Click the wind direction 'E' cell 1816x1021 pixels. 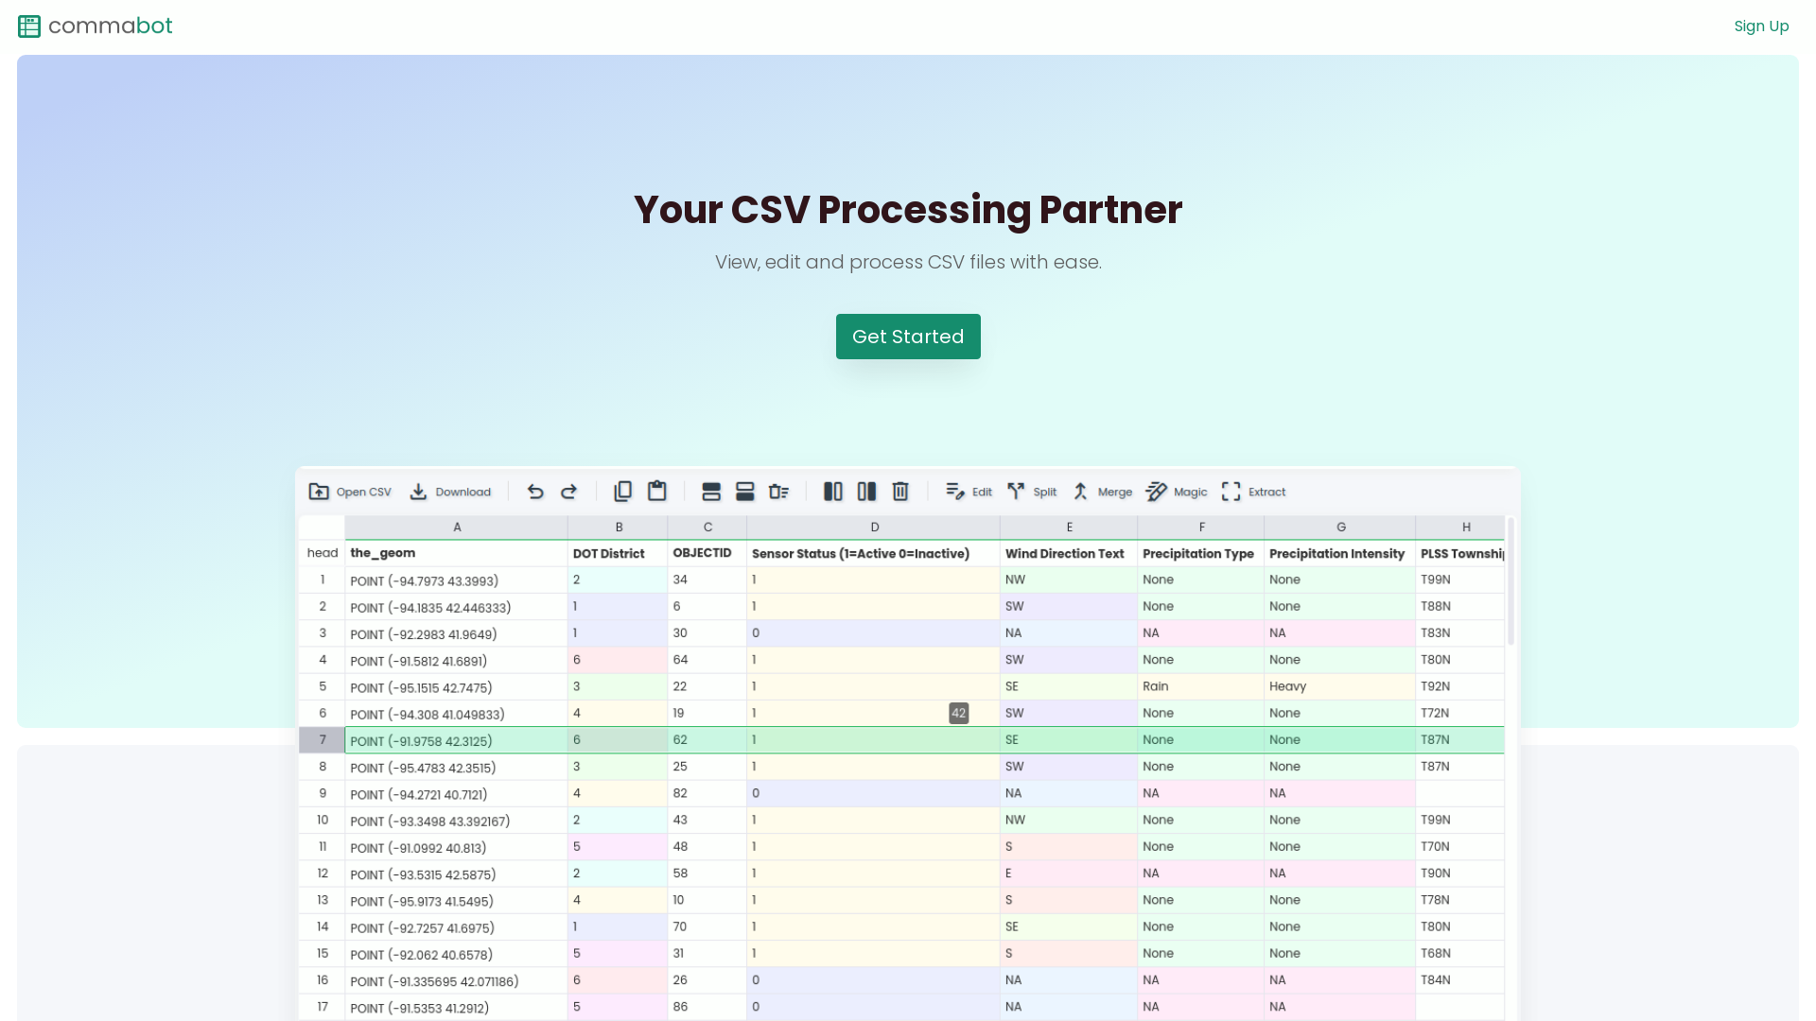[x=1069, y=874]
